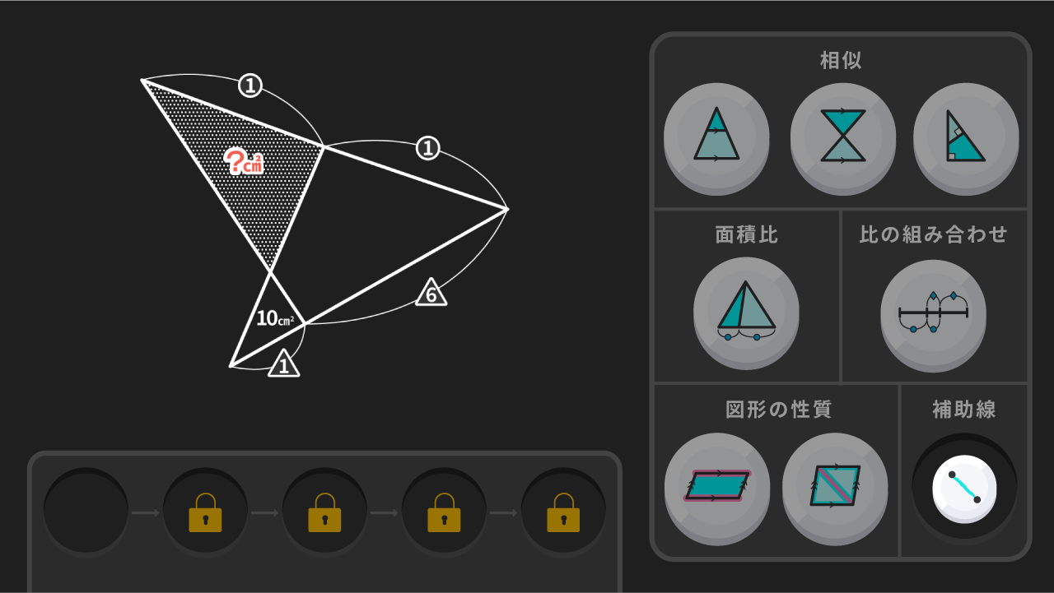
Task: Activate the 補助線 auxiliary line tool
Action: click(x=964, y=487)
